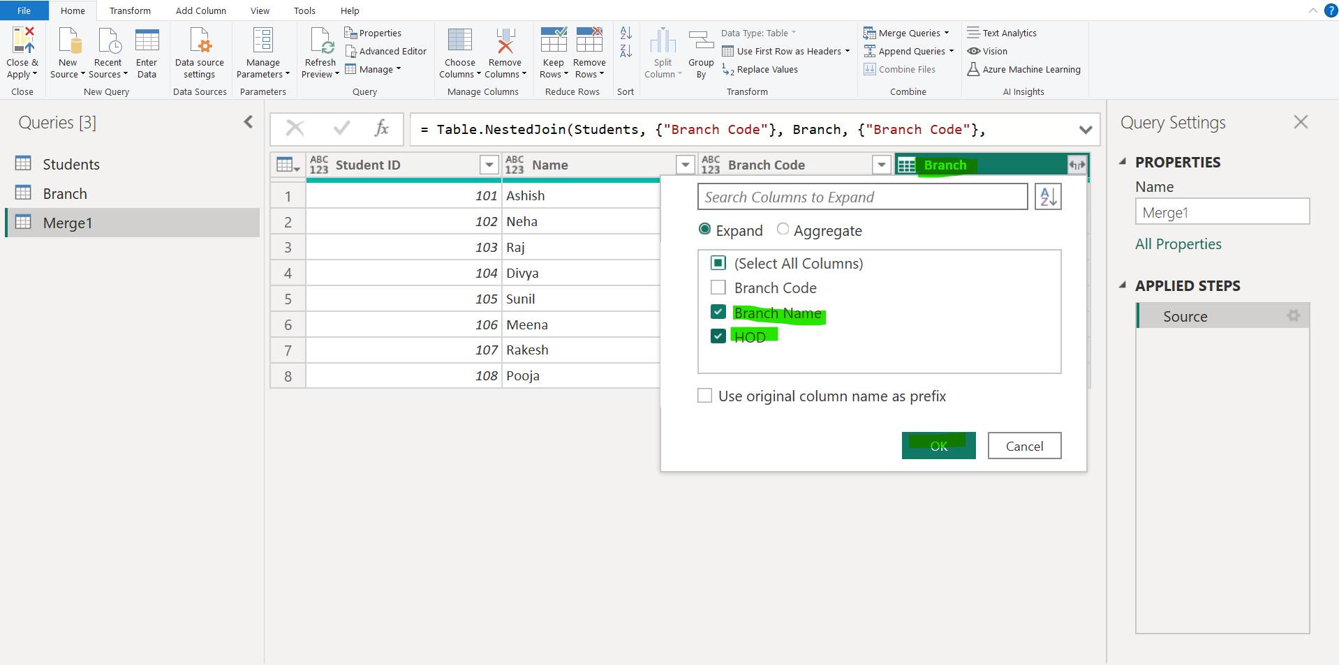The height and width of the screenshot is (665, 1339).
Task: Switch to the Transform ribbon tab
Action: (x=130, y=10)
